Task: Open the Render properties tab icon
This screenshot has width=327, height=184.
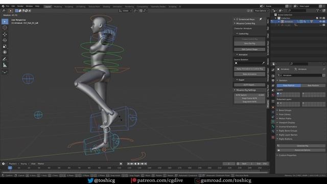Action: (x=273, y=76)
